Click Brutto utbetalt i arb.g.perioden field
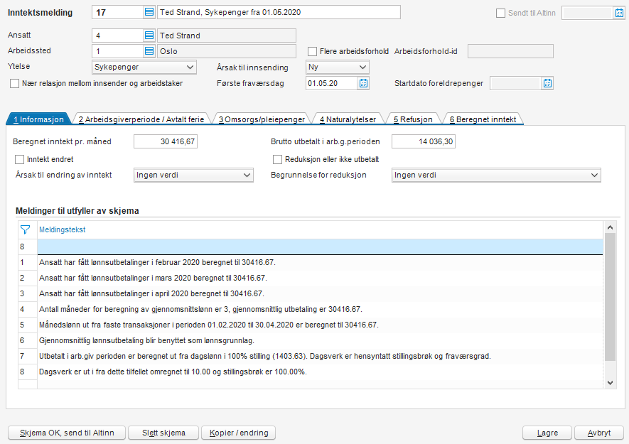This screenshot has width=629, height=444. point(423,141)
